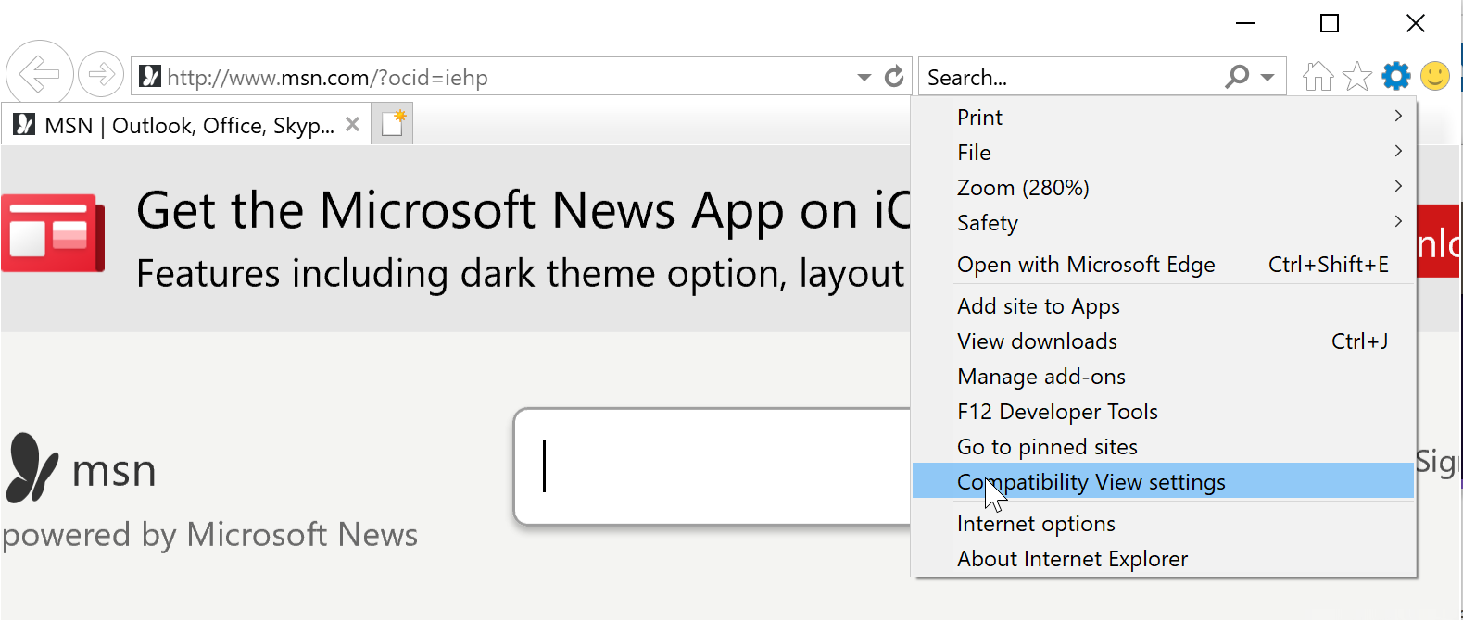Screen dimensions: 1463x620
Task: Choose Internet options from the menu
Action: click(x=1036, y=524)
